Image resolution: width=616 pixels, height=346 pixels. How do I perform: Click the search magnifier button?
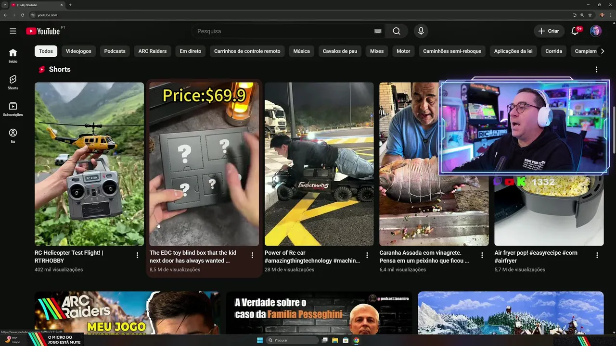click(397, 31)
